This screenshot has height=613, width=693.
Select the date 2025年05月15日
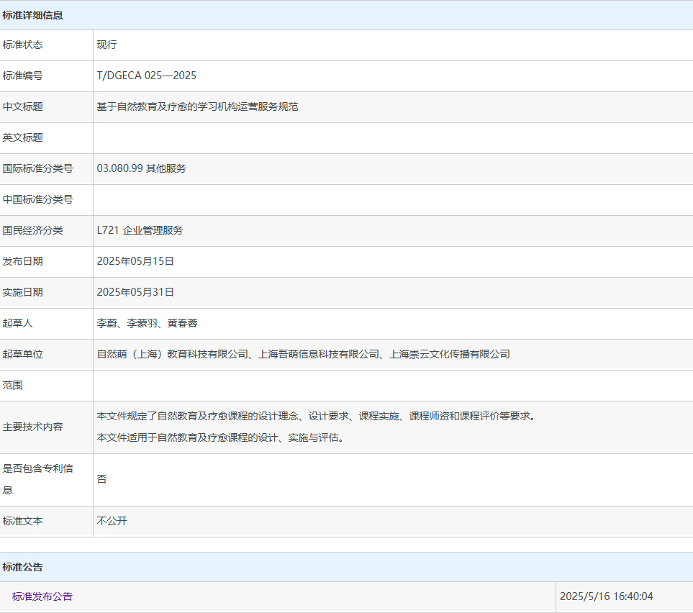(135, 261)
